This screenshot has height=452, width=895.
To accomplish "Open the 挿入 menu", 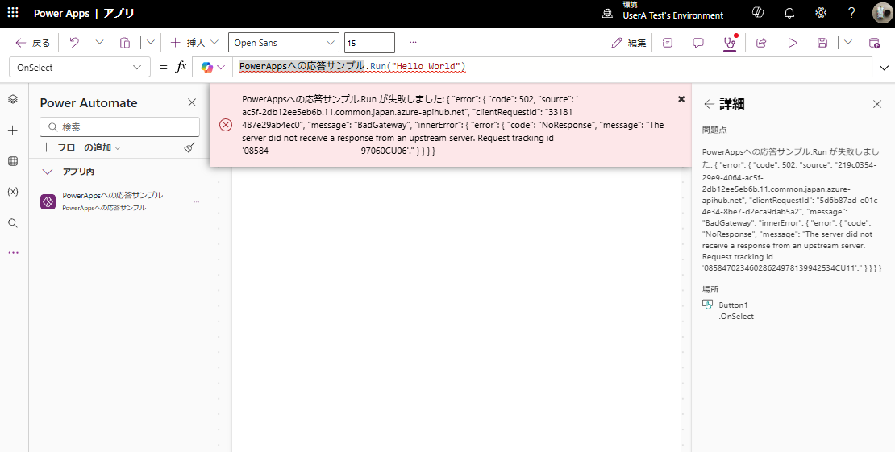I will click(194, 43).
